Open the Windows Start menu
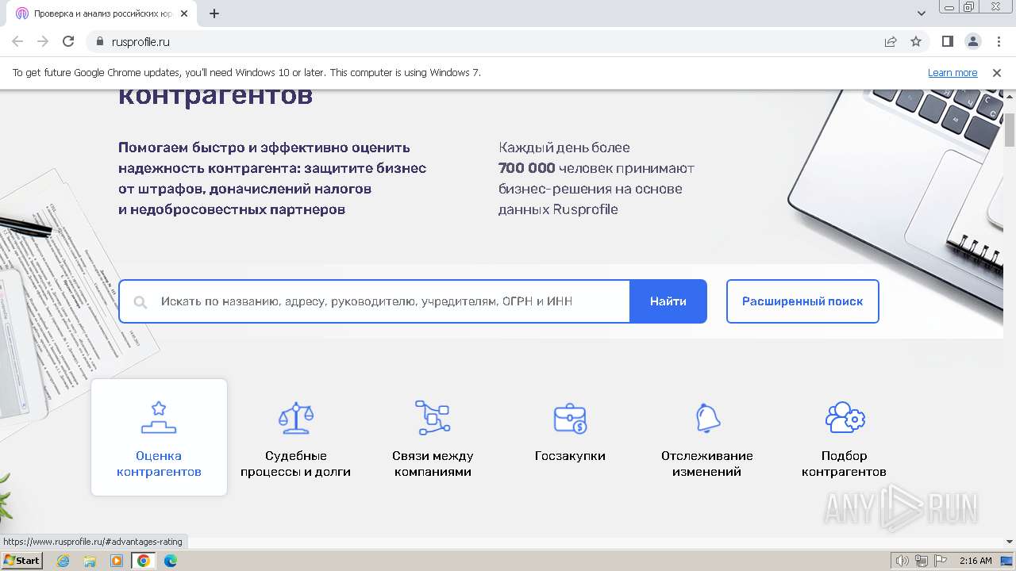This screenshot has height=571, width=1016. pos(22,561)
